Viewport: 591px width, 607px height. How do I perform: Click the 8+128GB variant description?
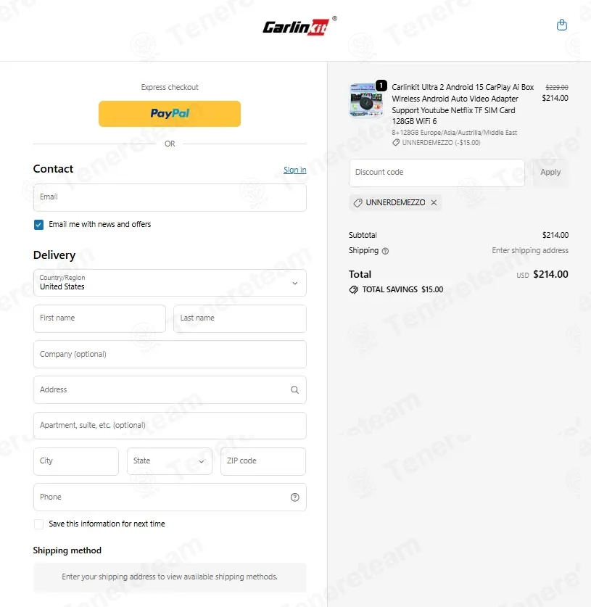coord(455,133)
